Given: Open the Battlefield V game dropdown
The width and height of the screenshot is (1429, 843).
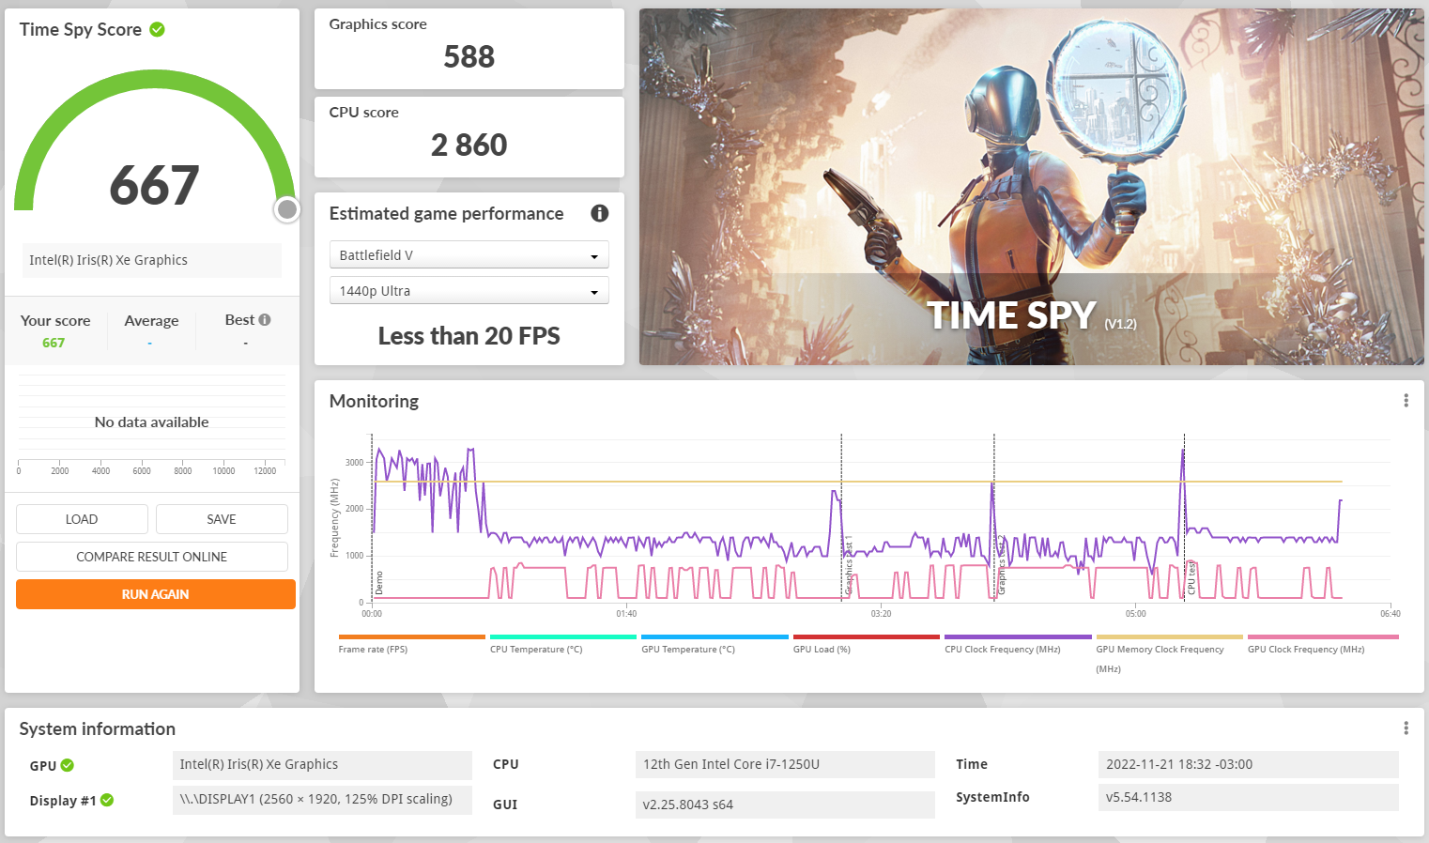Looking at the screenshot, I should [x=469, y=255].
